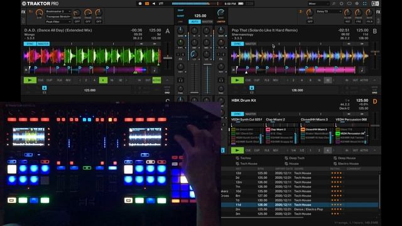Click the orange controller indicator in header
This screenshot has height=226, width=402.
click(x=147, y=4)
